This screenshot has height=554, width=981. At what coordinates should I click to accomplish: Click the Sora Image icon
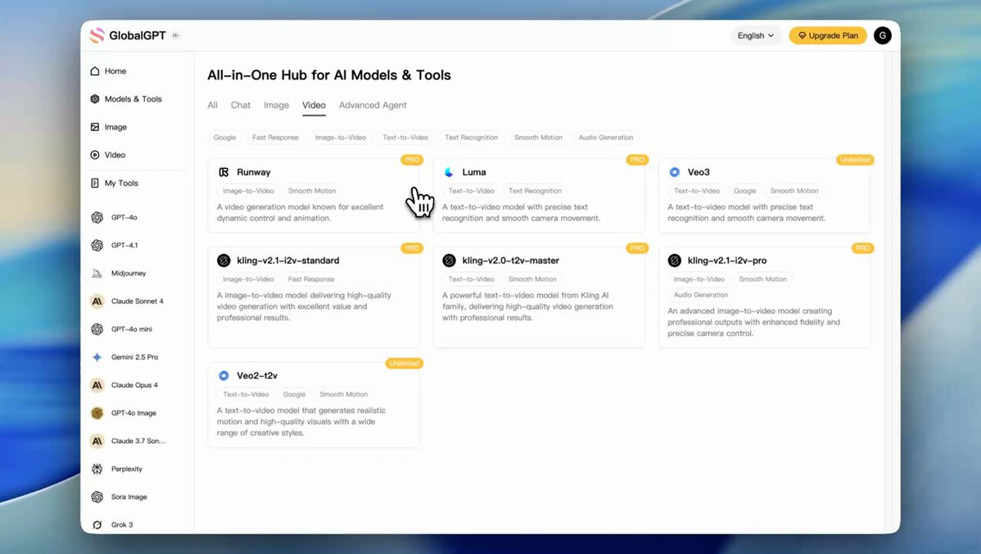click(x=97, y=497)
